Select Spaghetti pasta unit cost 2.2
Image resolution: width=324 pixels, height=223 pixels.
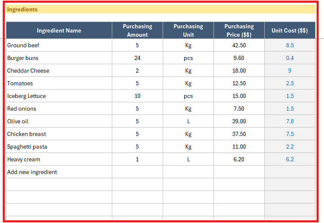290,147
